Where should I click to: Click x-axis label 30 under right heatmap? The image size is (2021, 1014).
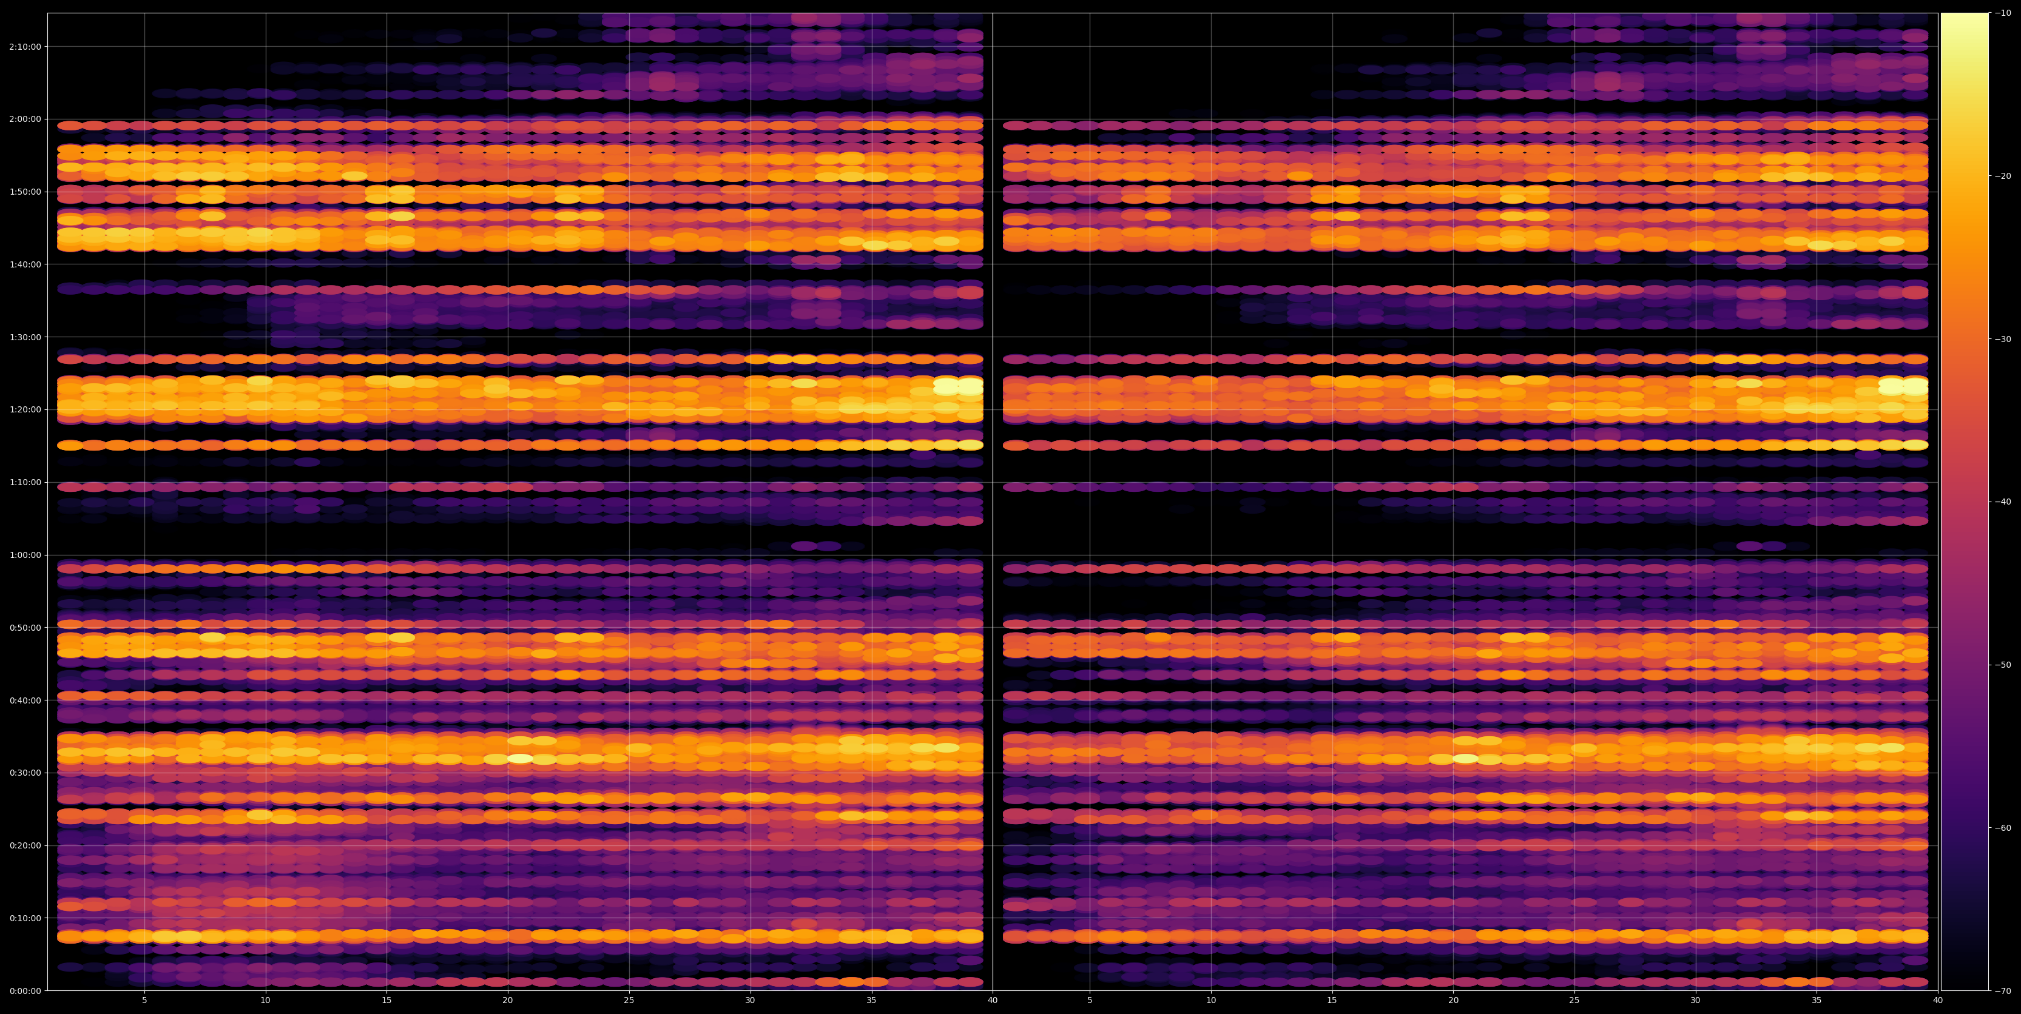click(1695, 1001)
